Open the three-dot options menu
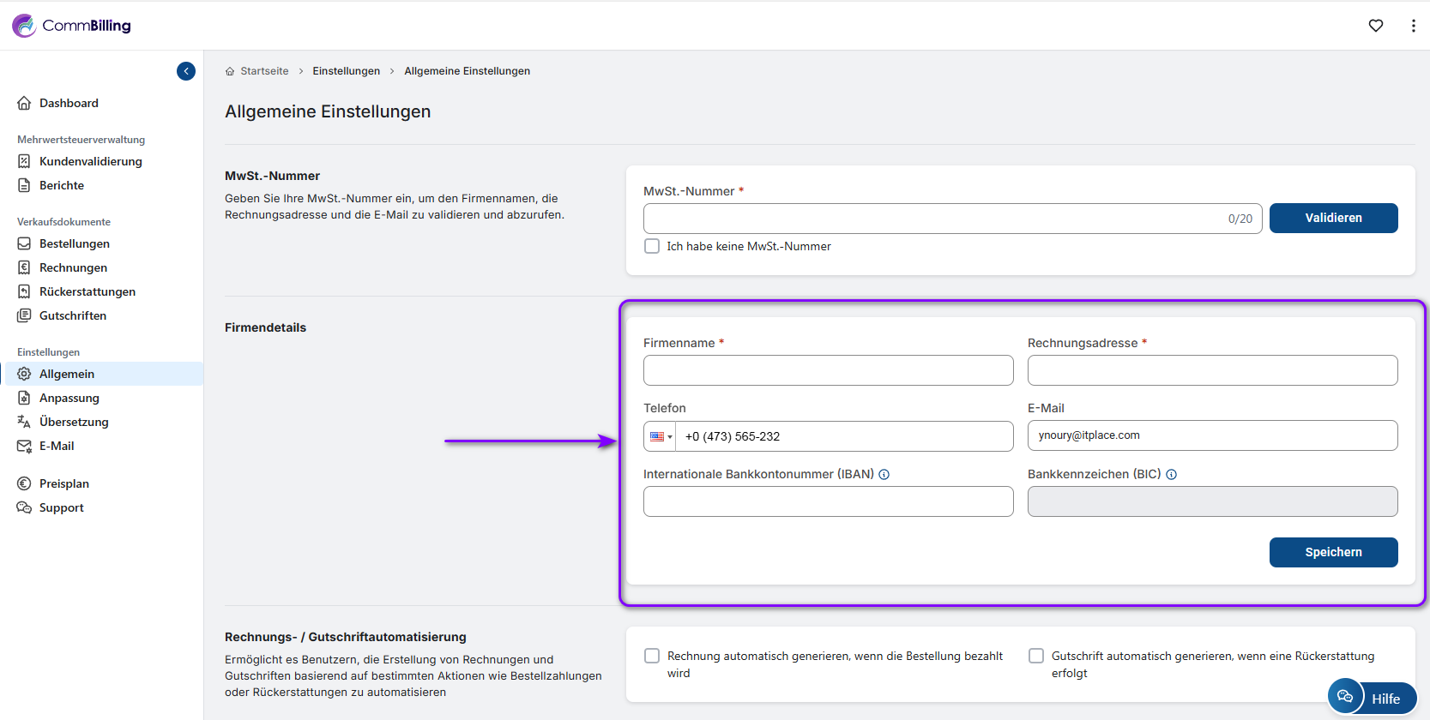Viewport: 1430px width, 720px height. [1413, 26]
